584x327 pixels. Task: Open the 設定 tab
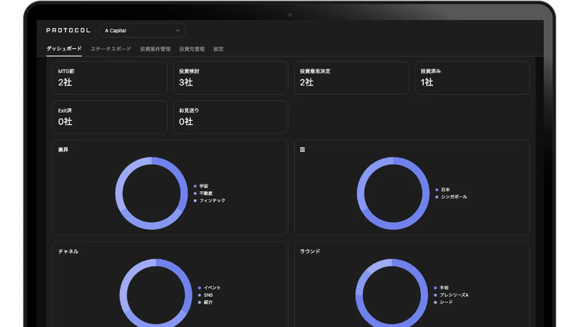pos(218,49)
